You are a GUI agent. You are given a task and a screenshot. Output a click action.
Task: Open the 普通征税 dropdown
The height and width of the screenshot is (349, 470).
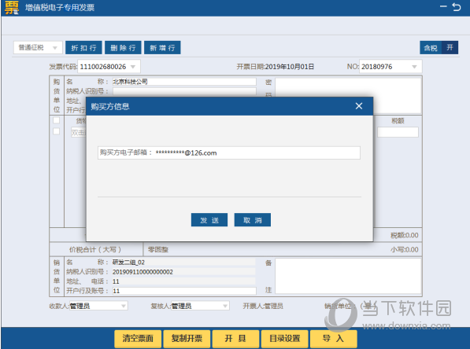(38, 48)
